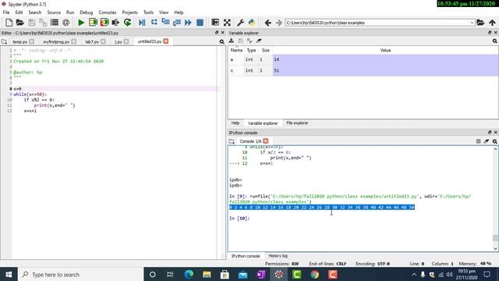This screenshot has height=281, width=499.
Task: Select the value 51 of variable x
Action: (385, 71)
